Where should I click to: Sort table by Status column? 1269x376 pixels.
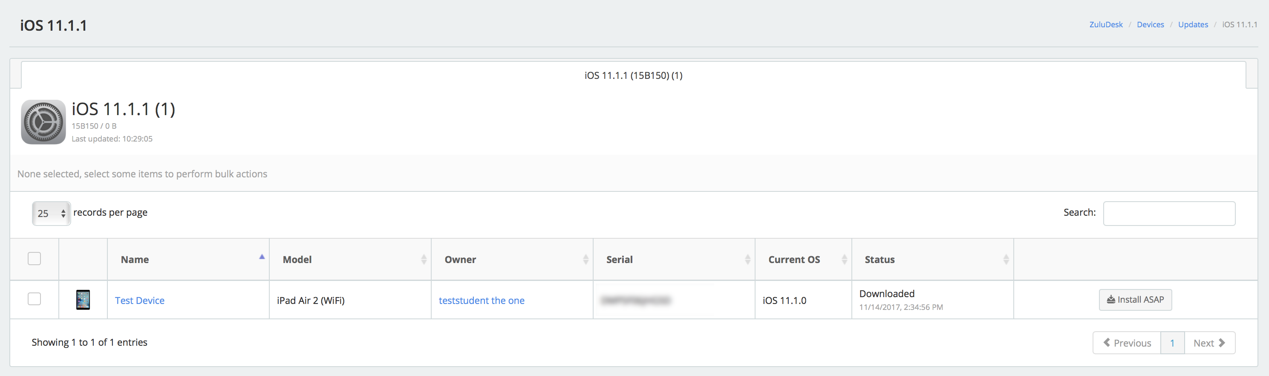point(932,259)
